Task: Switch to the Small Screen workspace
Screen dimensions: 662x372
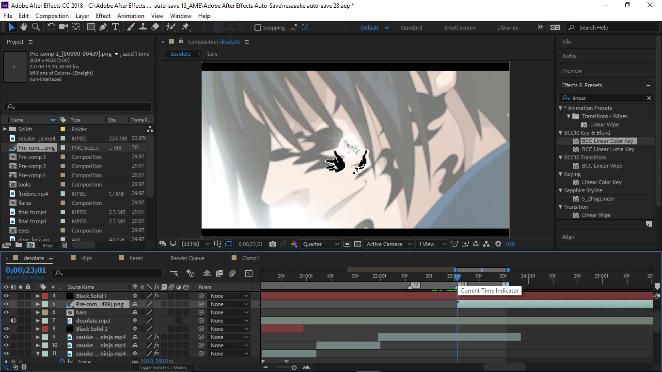Action: point(460,28)
